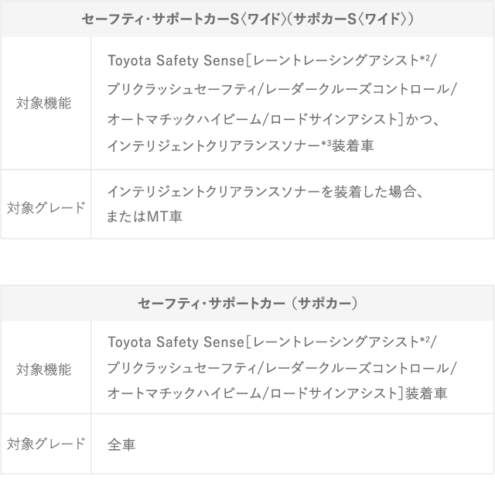The width and height of the screenshot is (495, 491).
Task: Click the *2 footnote marker in first table
Action: point(425,58)
